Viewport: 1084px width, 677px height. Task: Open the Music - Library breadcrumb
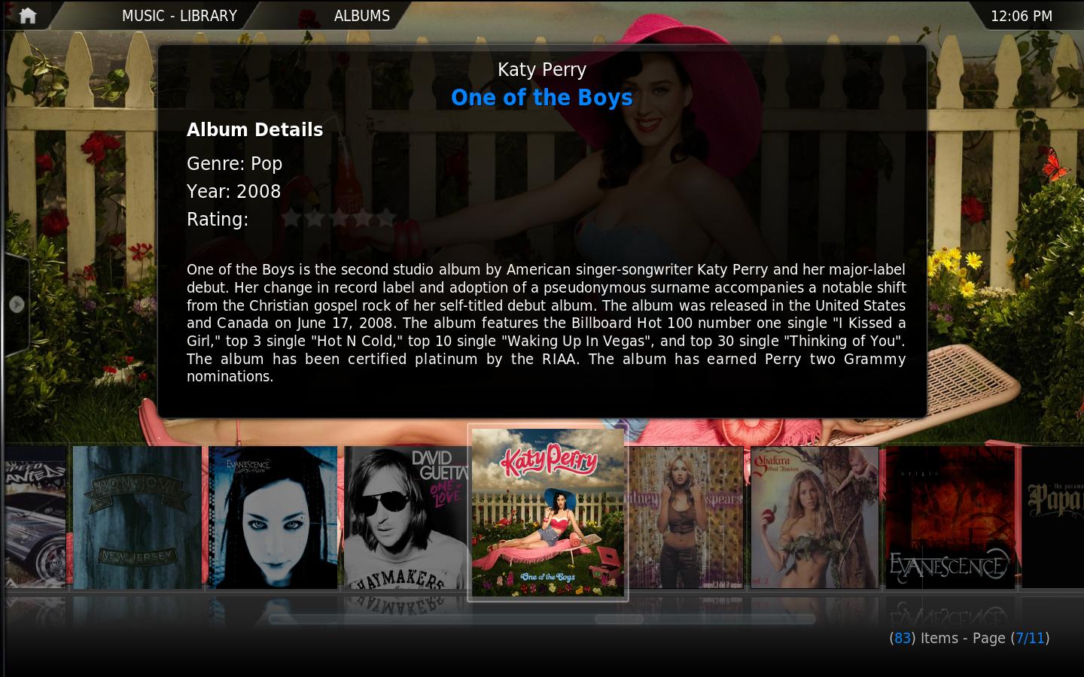[179, 16]
